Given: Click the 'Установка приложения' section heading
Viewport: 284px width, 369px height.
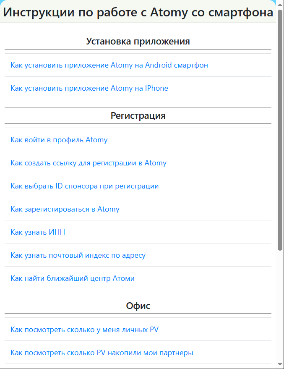Looking at the screenshot, I should pos(138,42).
